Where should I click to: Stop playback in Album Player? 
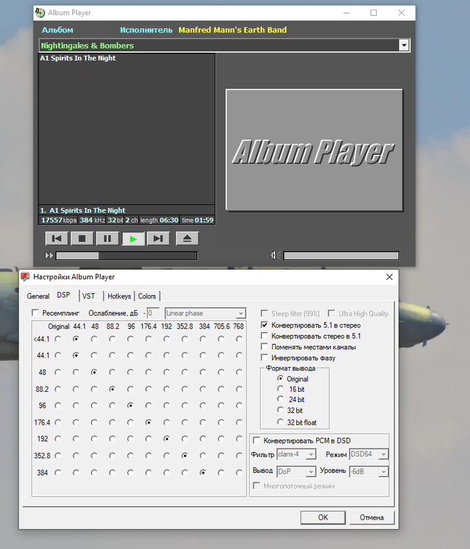click(x=82, y=238)
